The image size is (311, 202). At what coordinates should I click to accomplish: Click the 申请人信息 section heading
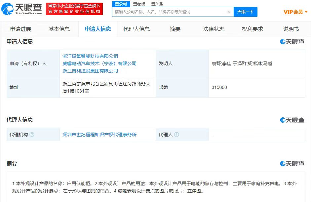click(19, 41)
